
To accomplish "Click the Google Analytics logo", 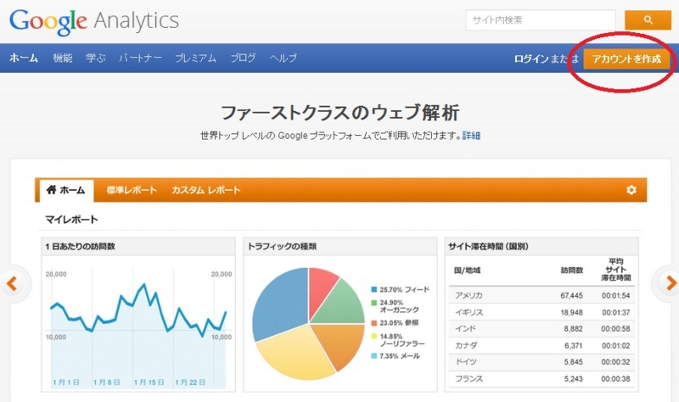I will 94,20.
